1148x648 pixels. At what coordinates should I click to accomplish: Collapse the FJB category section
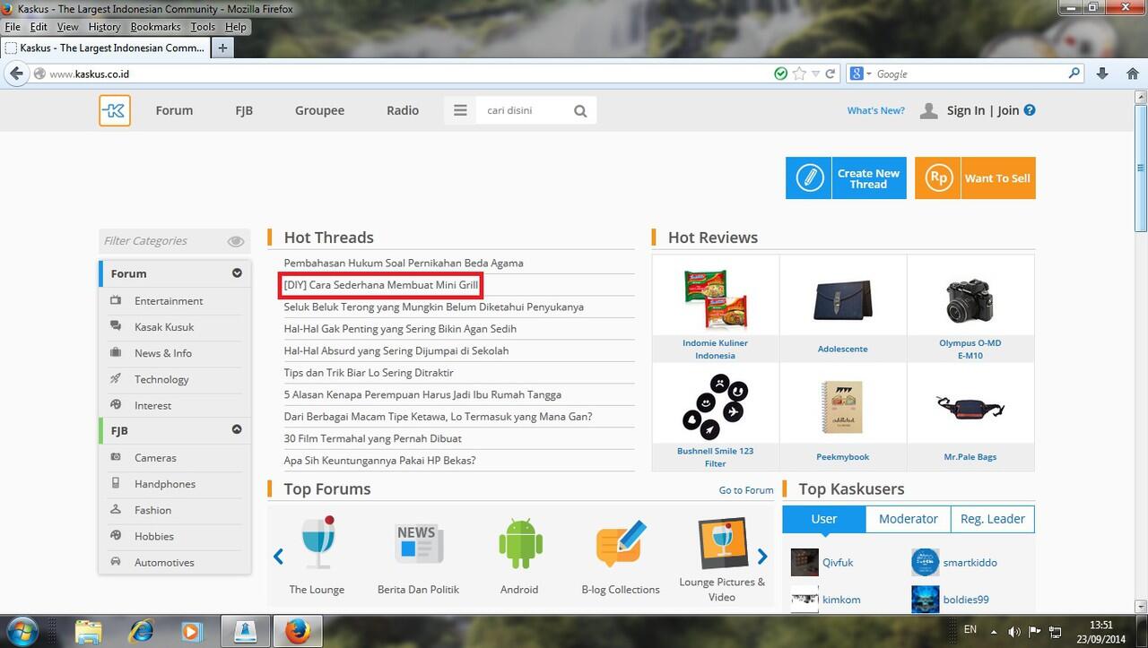(237, 429)
